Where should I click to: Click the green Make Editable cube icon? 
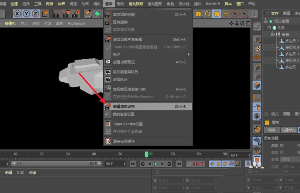pos(97,14)
